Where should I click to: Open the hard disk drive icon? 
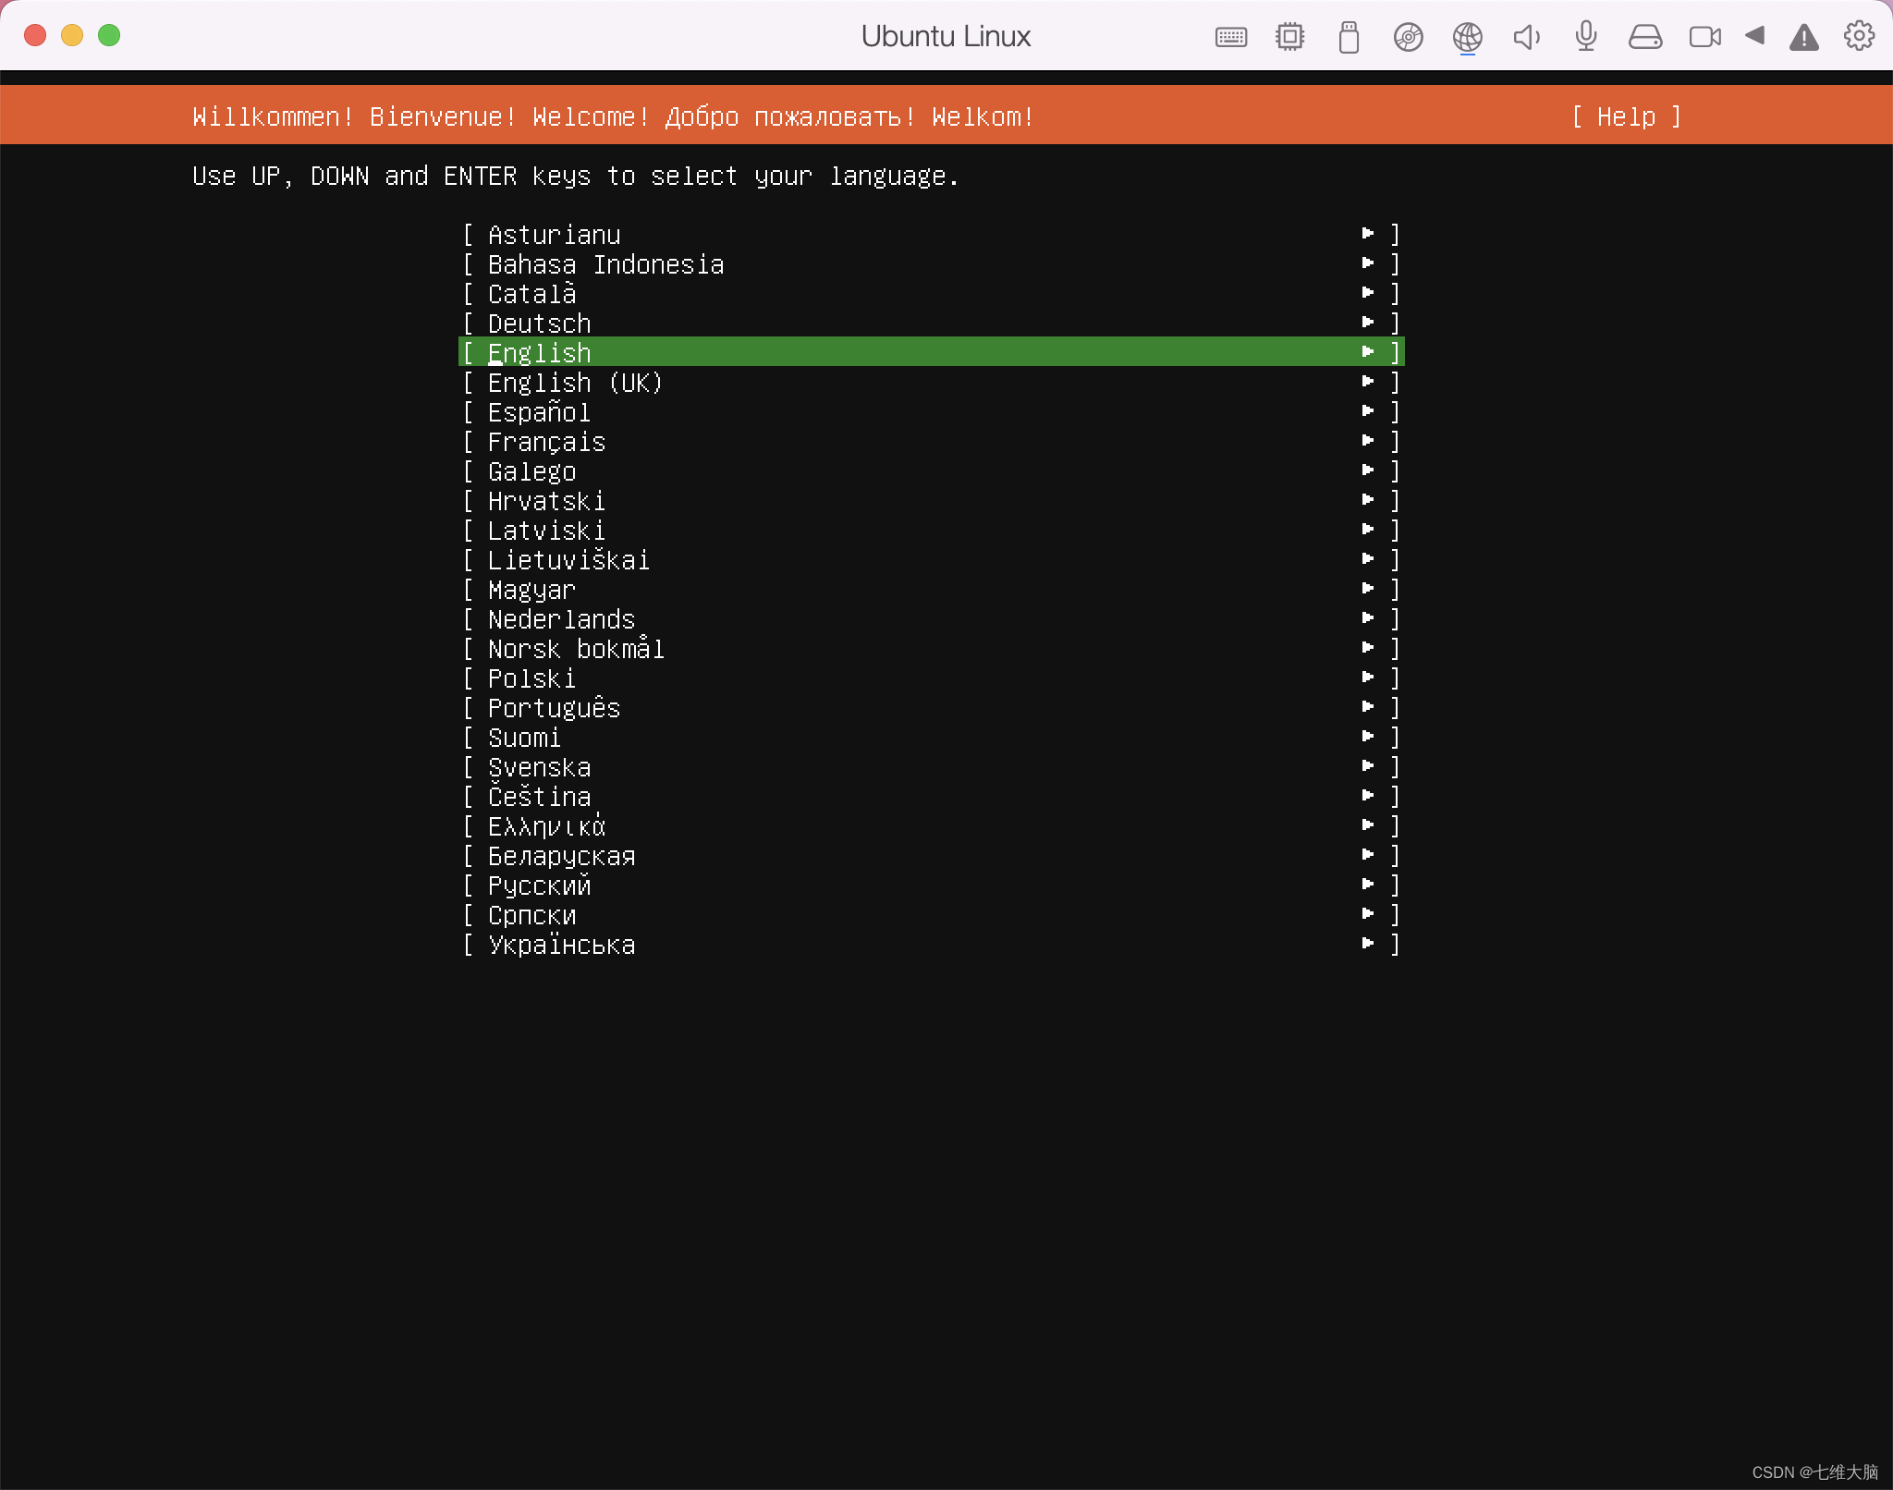click(x=1644, y=37)
